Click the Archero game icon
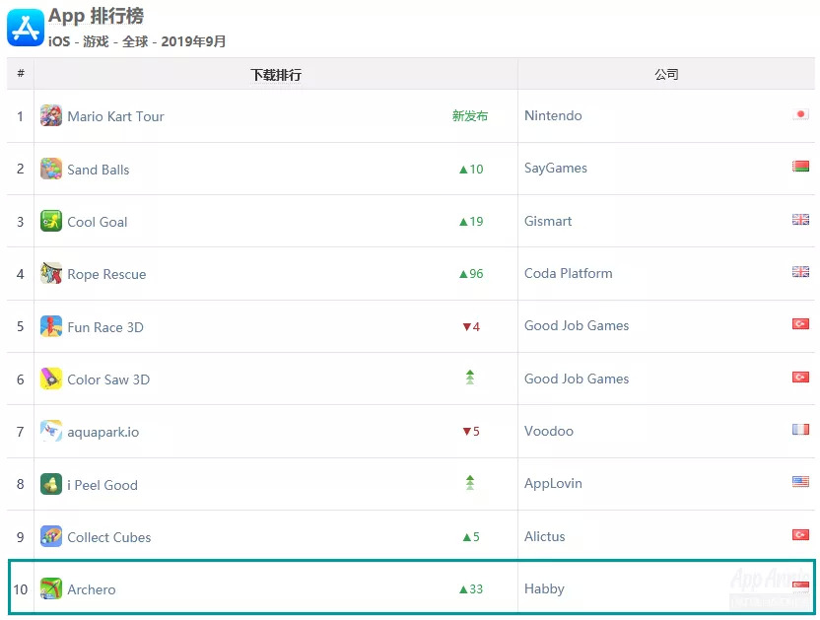Viewport: 820px width, 620px height. 51,588
